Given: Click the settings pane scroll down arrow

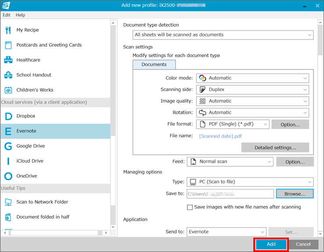Looking at the screenshot, I should click(320, 234).
